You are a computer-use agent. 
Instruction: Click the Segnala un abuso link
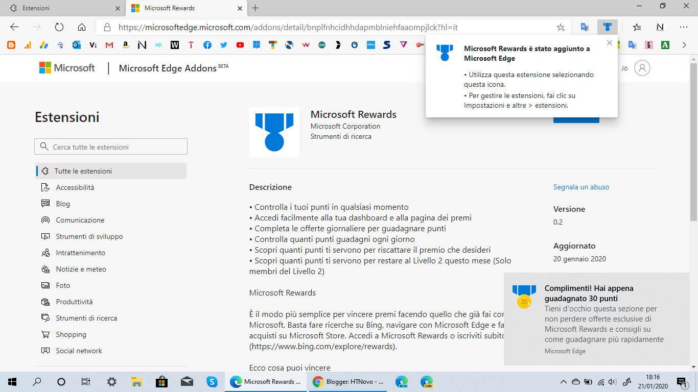click(581, 187)
